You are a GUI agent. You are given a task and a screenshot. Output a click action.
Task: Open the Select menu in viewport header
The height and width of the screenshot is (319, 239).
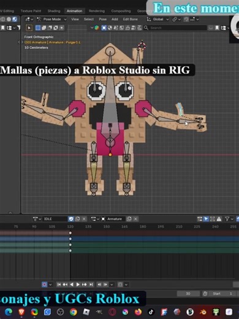click(89, 19)
